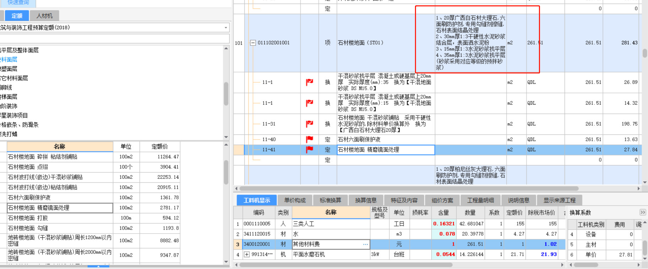Open the 单价构成 tab

click(x=295, y=200)
